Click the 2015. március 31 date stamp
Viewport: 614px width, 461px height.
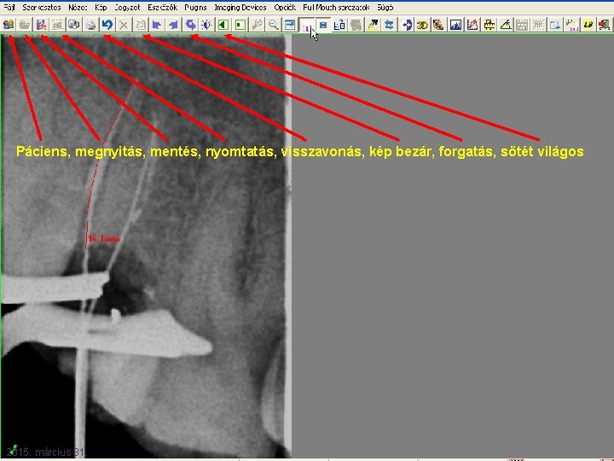(x=46, y=452)
